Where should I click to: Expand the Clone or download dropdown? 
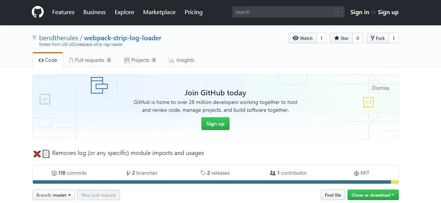pos(373,195)
